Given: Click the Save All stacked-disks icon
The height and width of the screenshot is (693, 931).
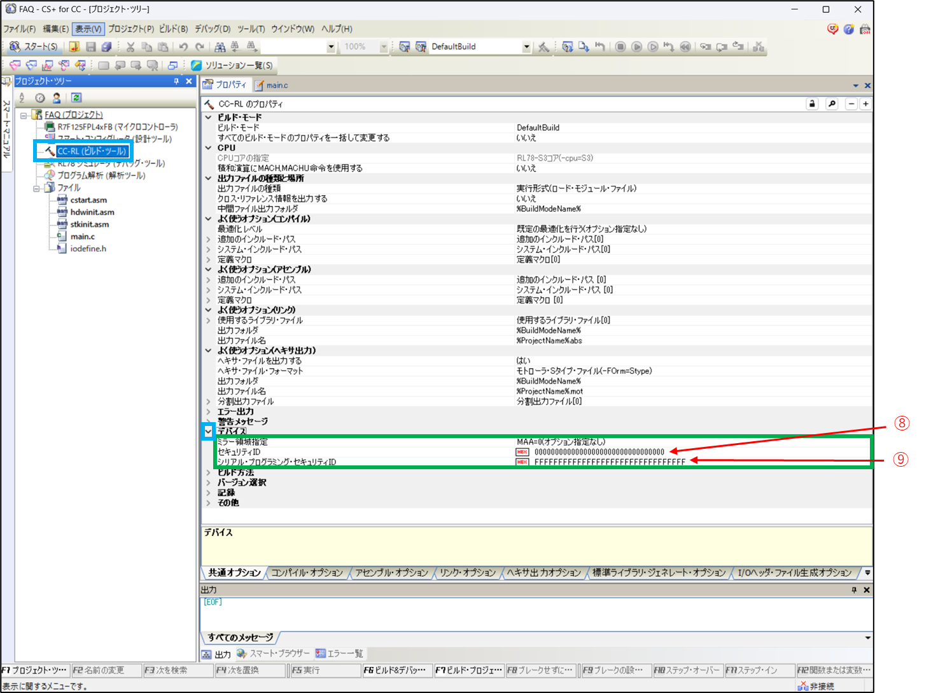Looking at the screenshot, I should pos(107,46).
